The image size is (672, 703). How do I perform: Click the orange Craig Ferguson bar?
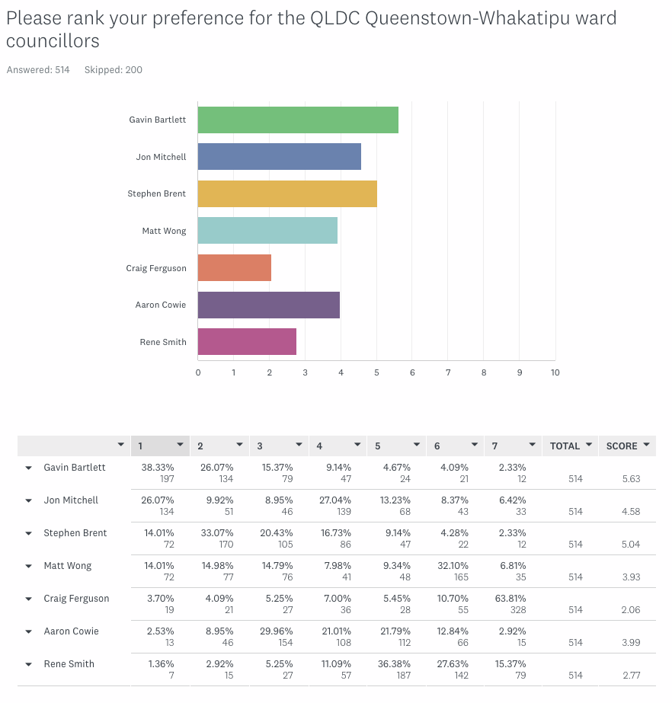tap(235, 268)
